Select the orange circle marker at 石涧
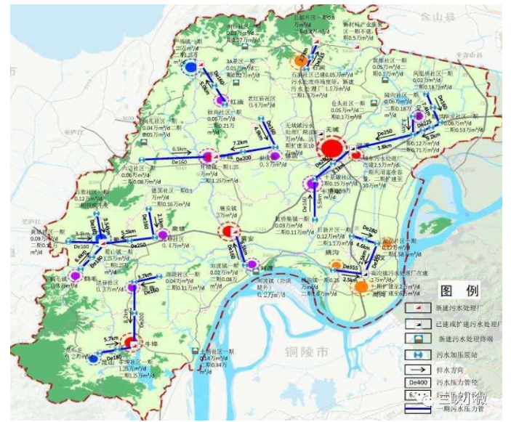Viewport: 511px width, 422px height. pyautogui.click(x=299, y=60)
